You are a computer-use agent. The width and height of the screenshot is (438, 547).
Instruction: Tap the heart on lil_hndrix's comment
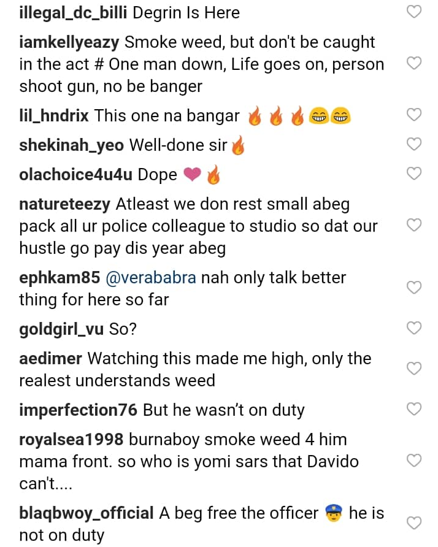[415, 115]
